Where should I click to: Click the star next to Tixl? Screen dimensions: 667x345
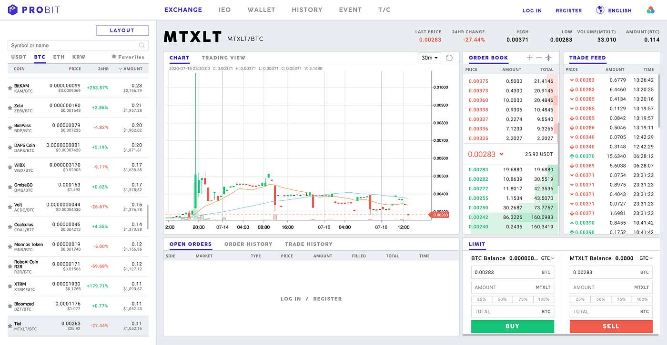point(10,326)
